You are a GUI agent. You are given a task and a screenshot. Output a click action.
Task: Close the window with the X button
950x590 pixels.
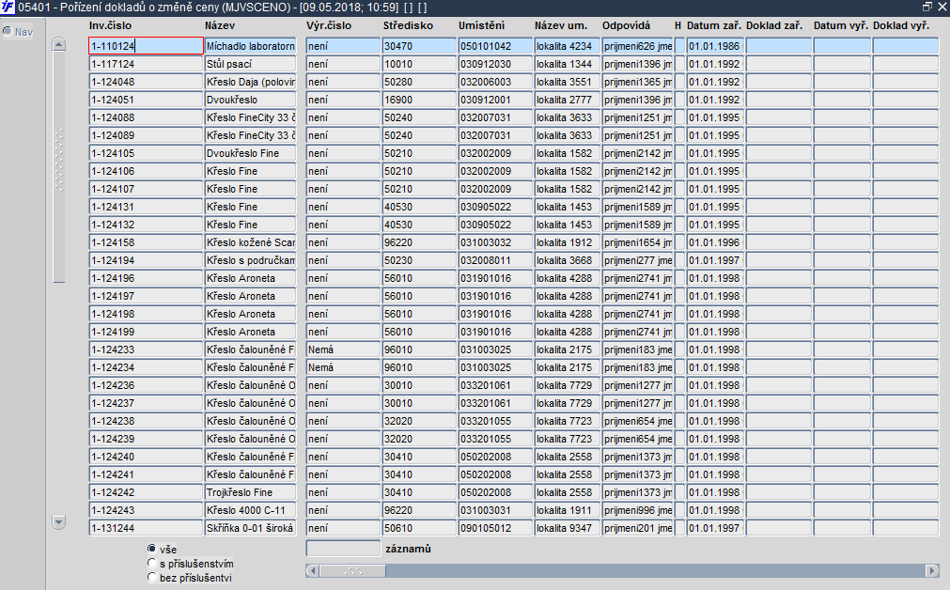[x=942, y=7]
